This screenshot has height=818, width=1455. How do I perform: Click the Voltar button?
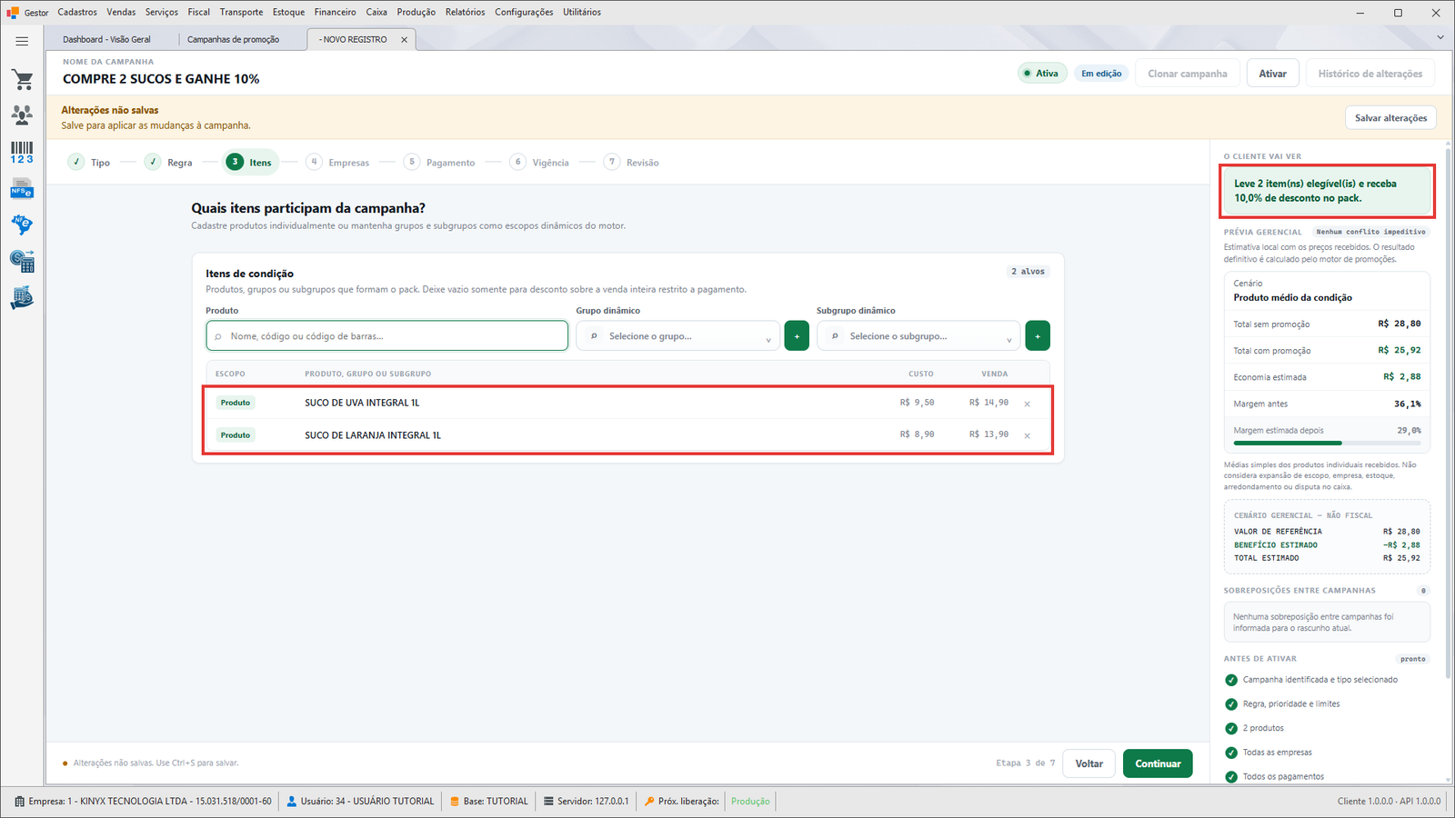click(1089, 763)
